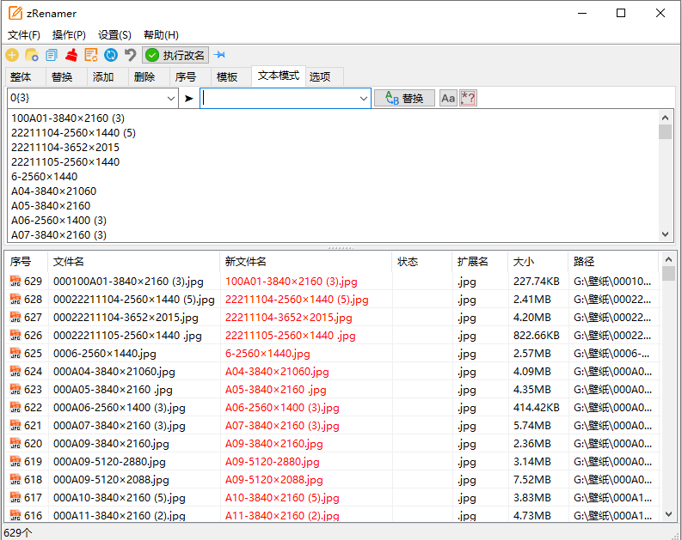682x540 pixels.
Task: Clear the list with red broom icon
Action: pos(71,55)
